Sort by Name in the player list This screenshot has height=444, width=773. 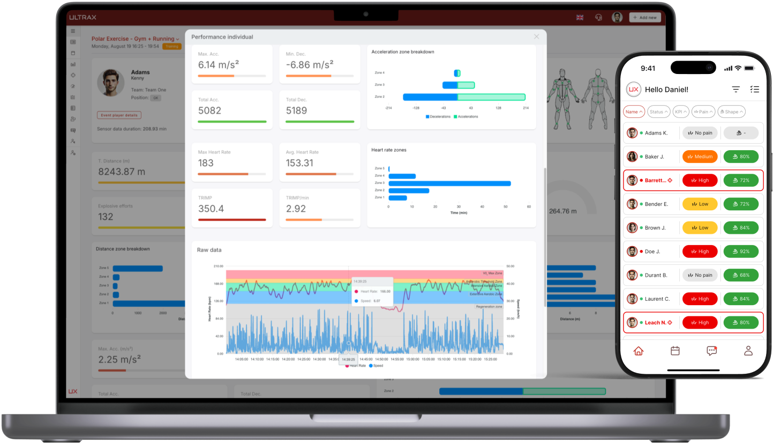tap(634, 112)
